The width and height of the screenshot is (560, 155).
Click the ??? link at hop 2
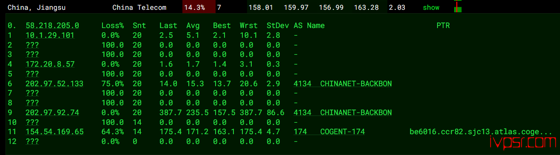(32, 45)
